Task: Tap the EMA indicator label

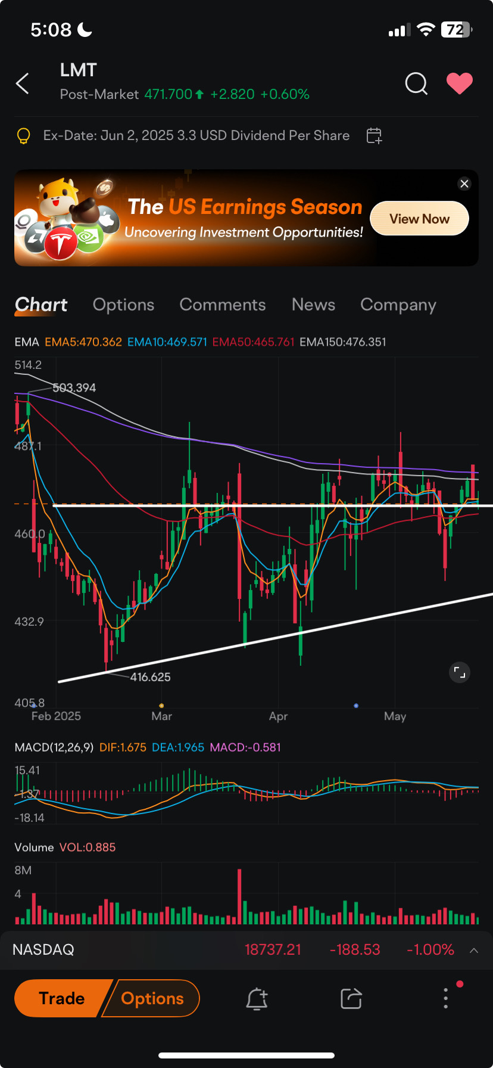Action: pos(26,342)
